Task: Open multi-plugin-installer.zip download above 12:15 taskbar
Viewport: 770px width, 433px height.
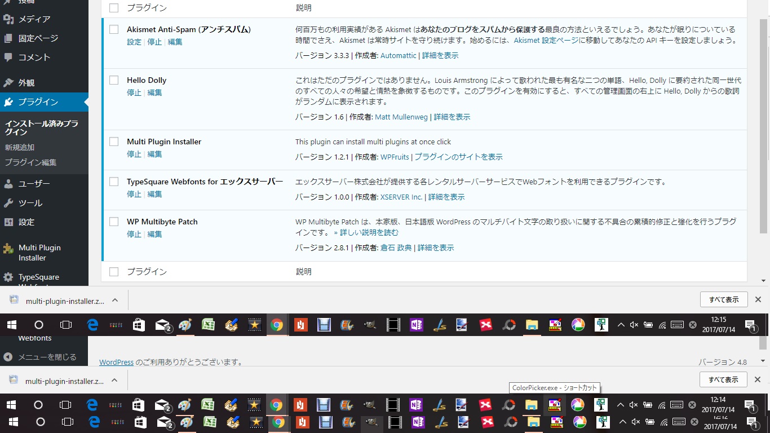Action: tap(56, 301)
